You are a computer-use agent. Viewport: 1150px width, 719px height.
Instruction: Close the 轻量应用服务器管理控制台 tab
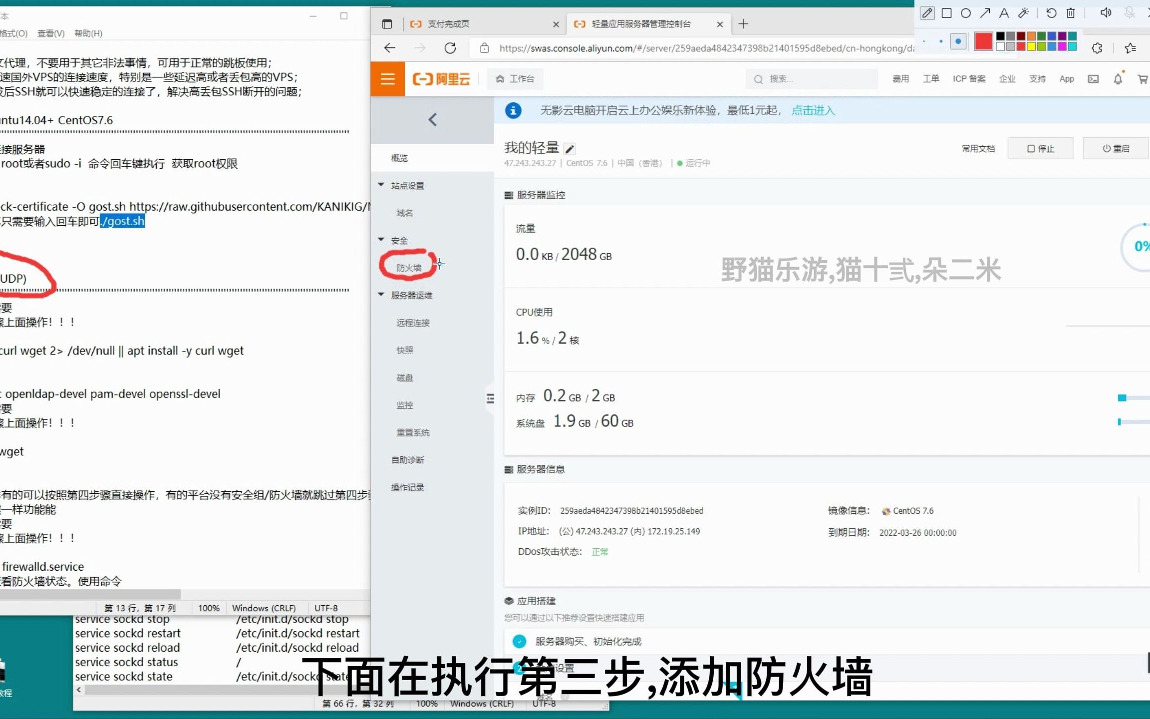pyautogui.click(x=720, y=24)
